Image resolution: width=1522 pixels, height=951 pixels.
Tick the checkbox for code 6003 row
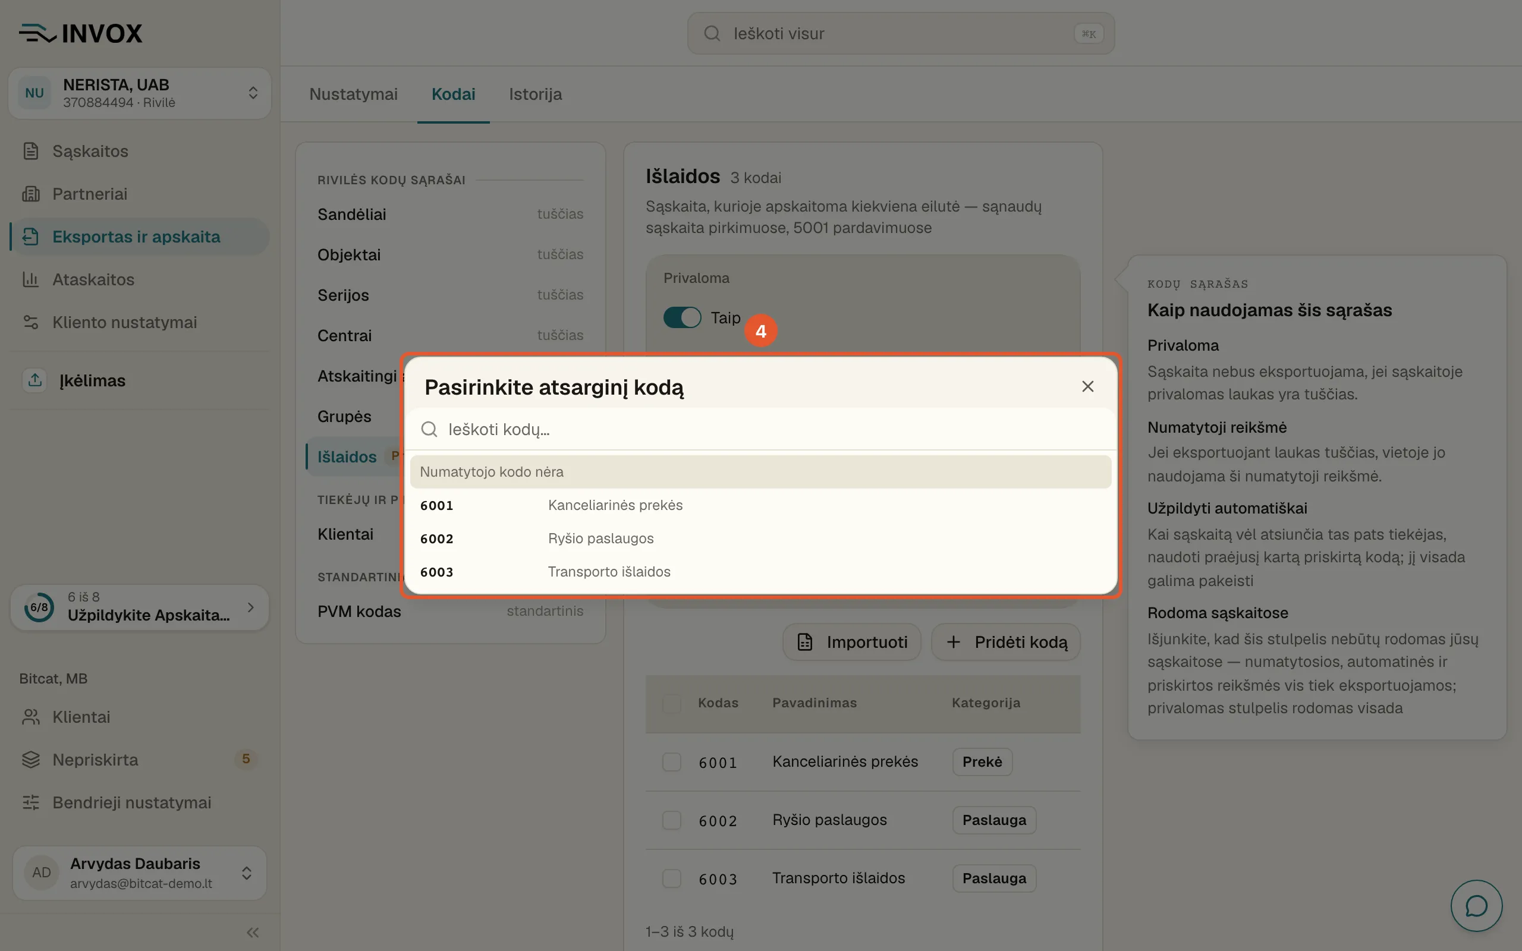point(671,878)
